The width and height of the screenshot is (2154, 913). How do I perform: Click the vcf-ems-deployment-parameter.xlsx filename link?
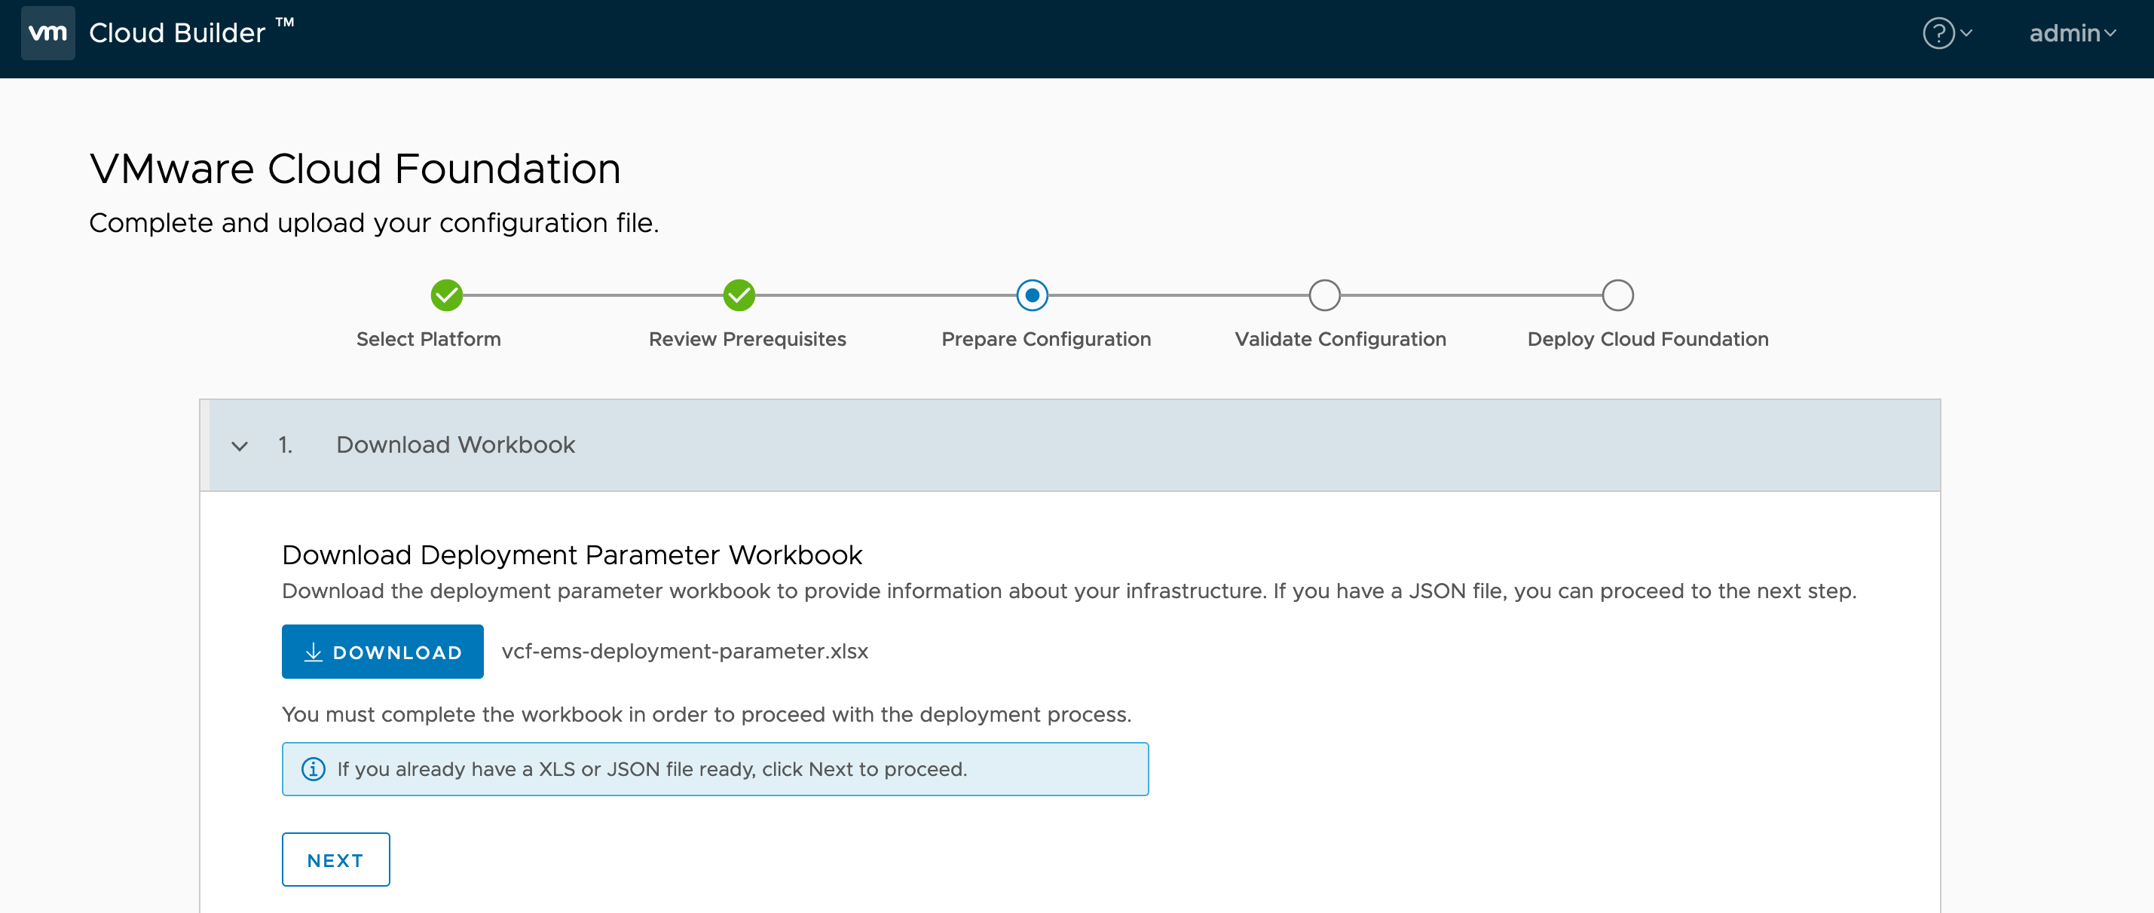684,651
